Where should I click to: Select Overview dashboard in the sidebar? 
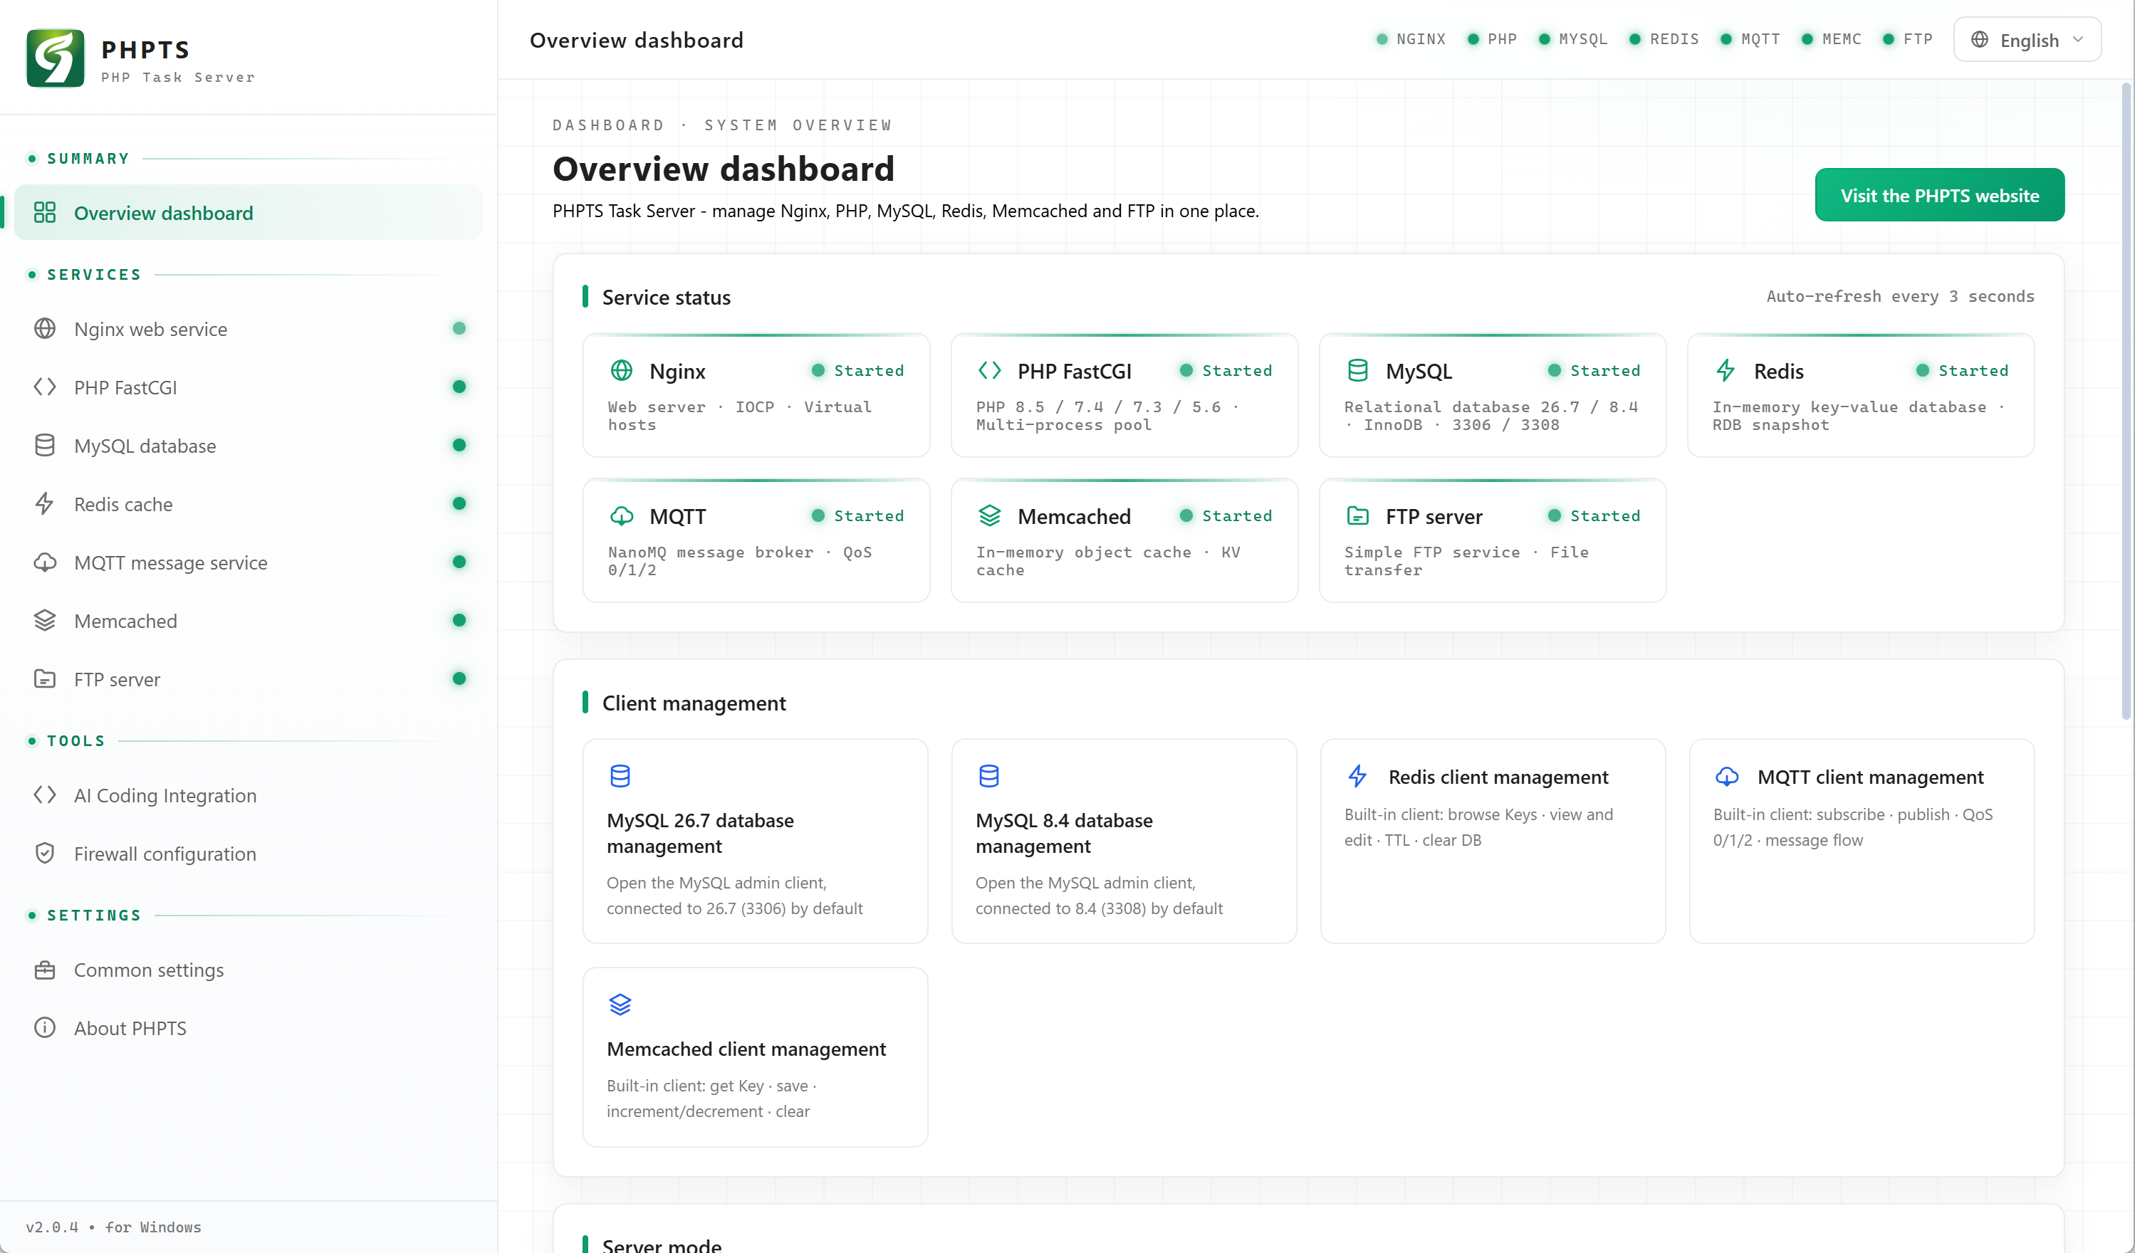[x=249, y=211]
